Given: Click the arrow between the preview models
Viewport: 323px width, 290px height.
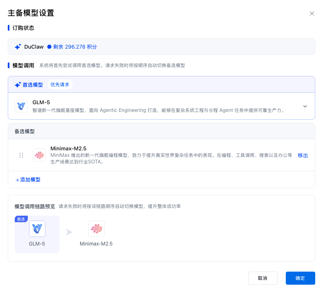Looking at the screenshot, I should (x=69, y=232).
